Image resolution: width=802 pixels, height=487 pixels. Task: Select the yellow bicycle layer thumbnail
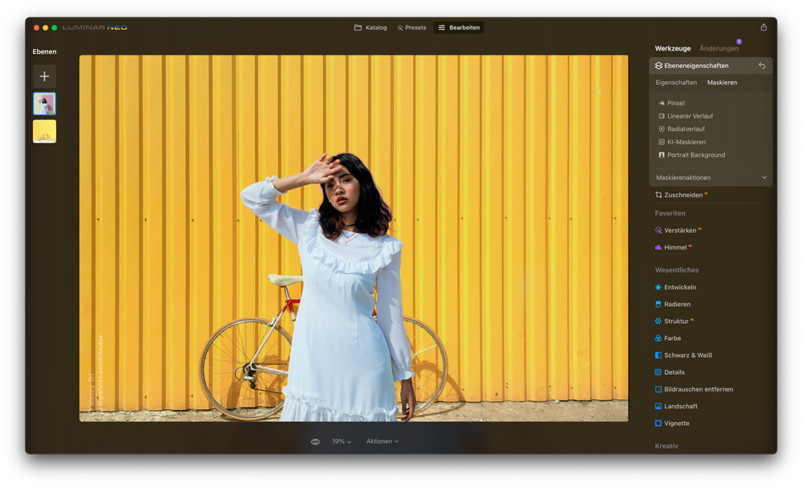point(44,132)
